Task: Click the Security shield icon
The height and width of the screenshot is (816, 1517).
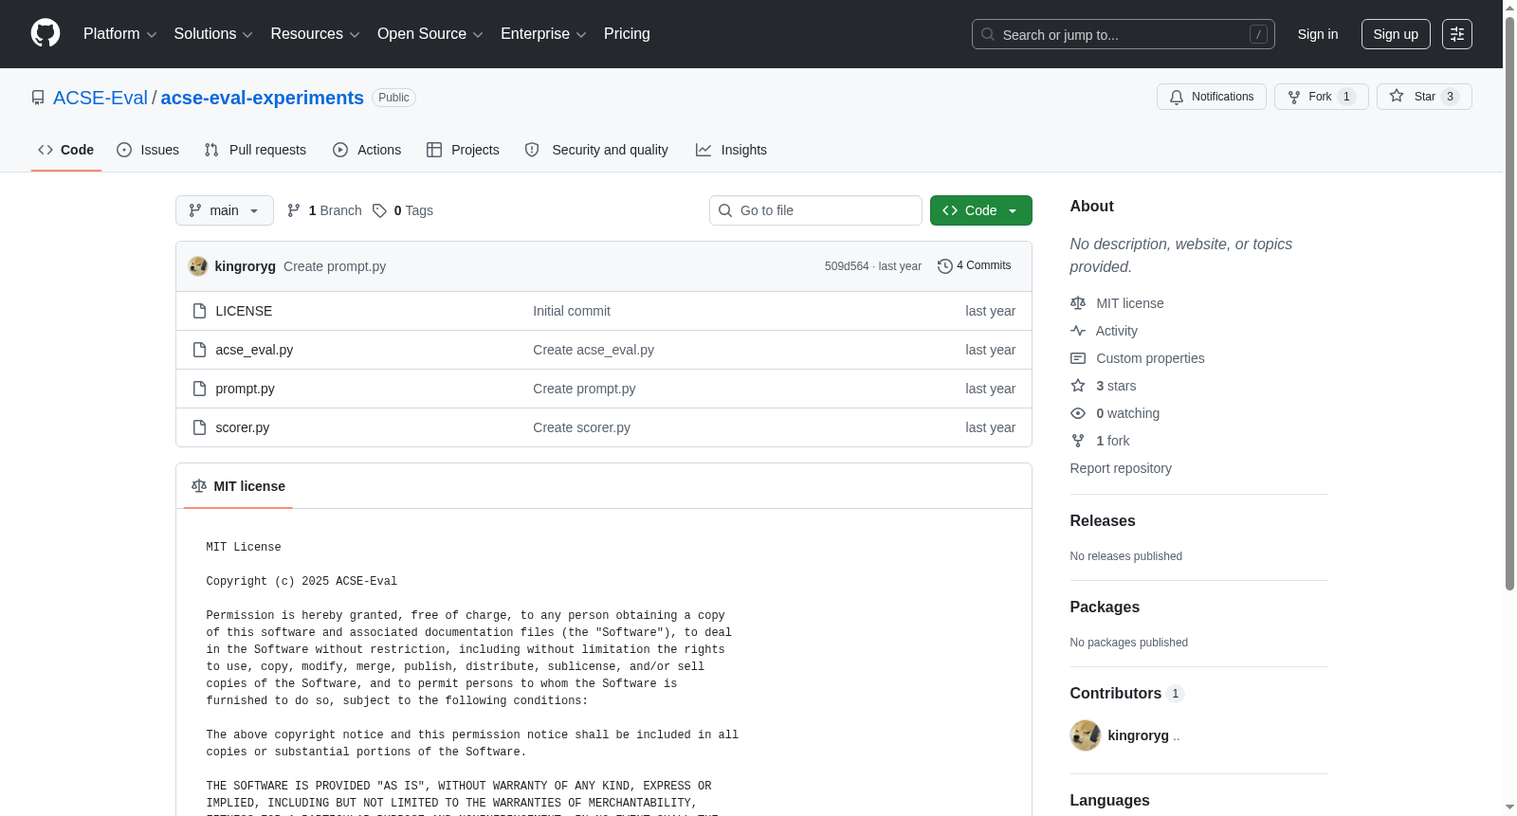Action: [x=532, y=150]
